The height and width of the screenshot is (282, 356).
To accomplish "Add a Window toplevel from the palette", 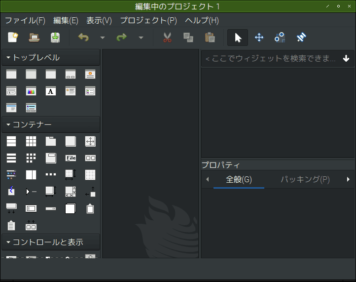I will [x=11, y=75].
